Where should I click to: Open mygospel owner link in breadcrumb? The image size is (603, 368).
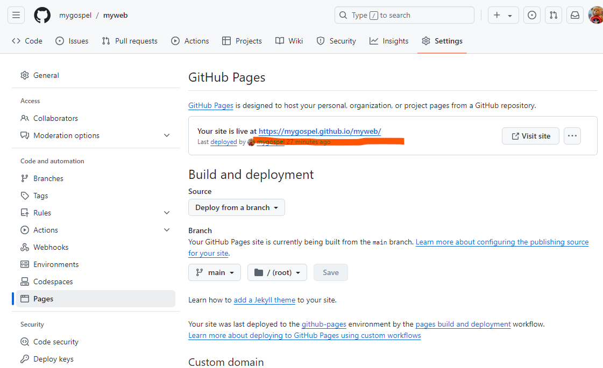(x=75, y=16)
